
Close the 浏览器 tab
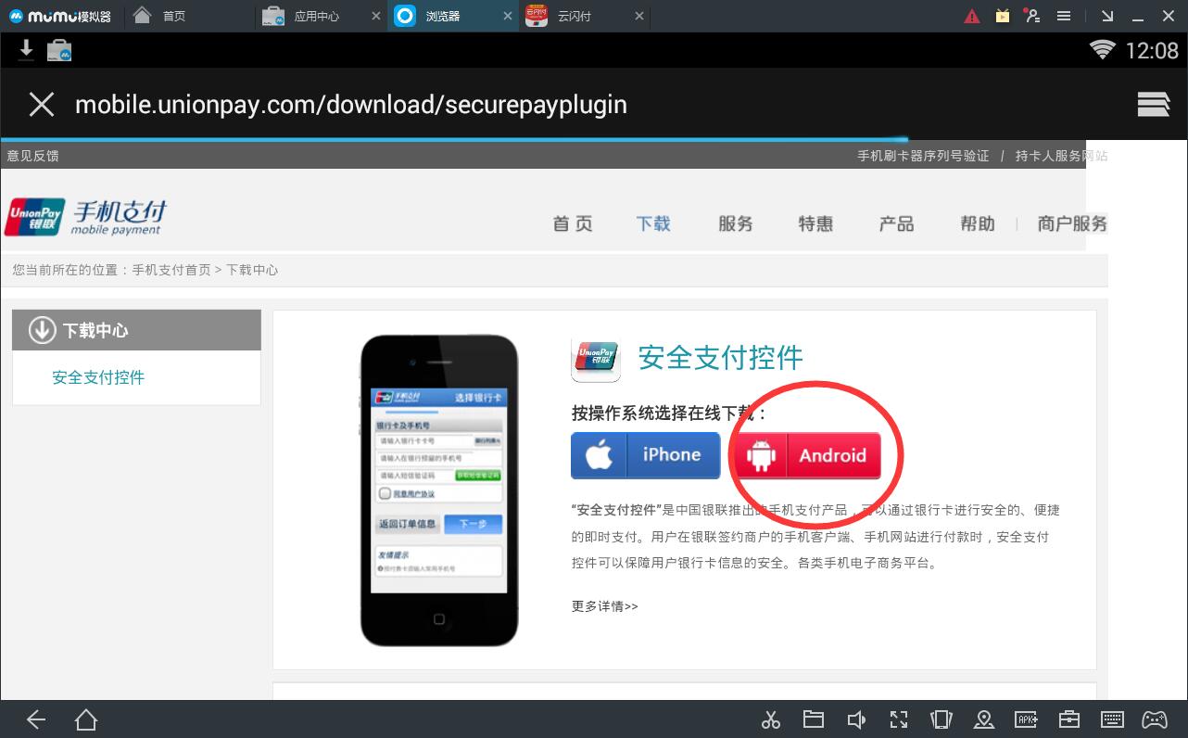[x=507, y=16]
